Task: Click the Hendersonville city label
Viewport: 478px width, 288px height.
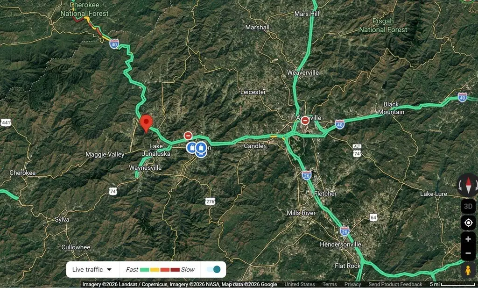Action: coord(340,245)
